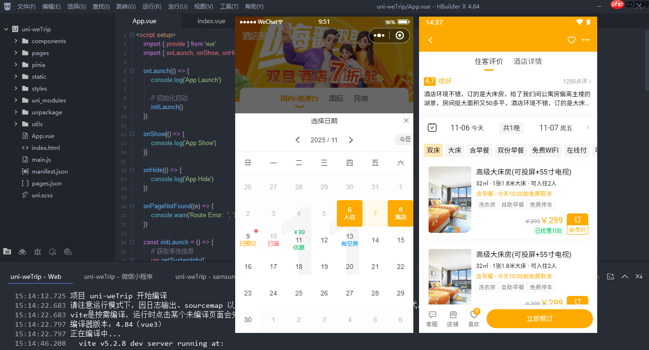649x350 pixels.
Task: Open the 运行(R) menu
Action: [x=151, y=6]
